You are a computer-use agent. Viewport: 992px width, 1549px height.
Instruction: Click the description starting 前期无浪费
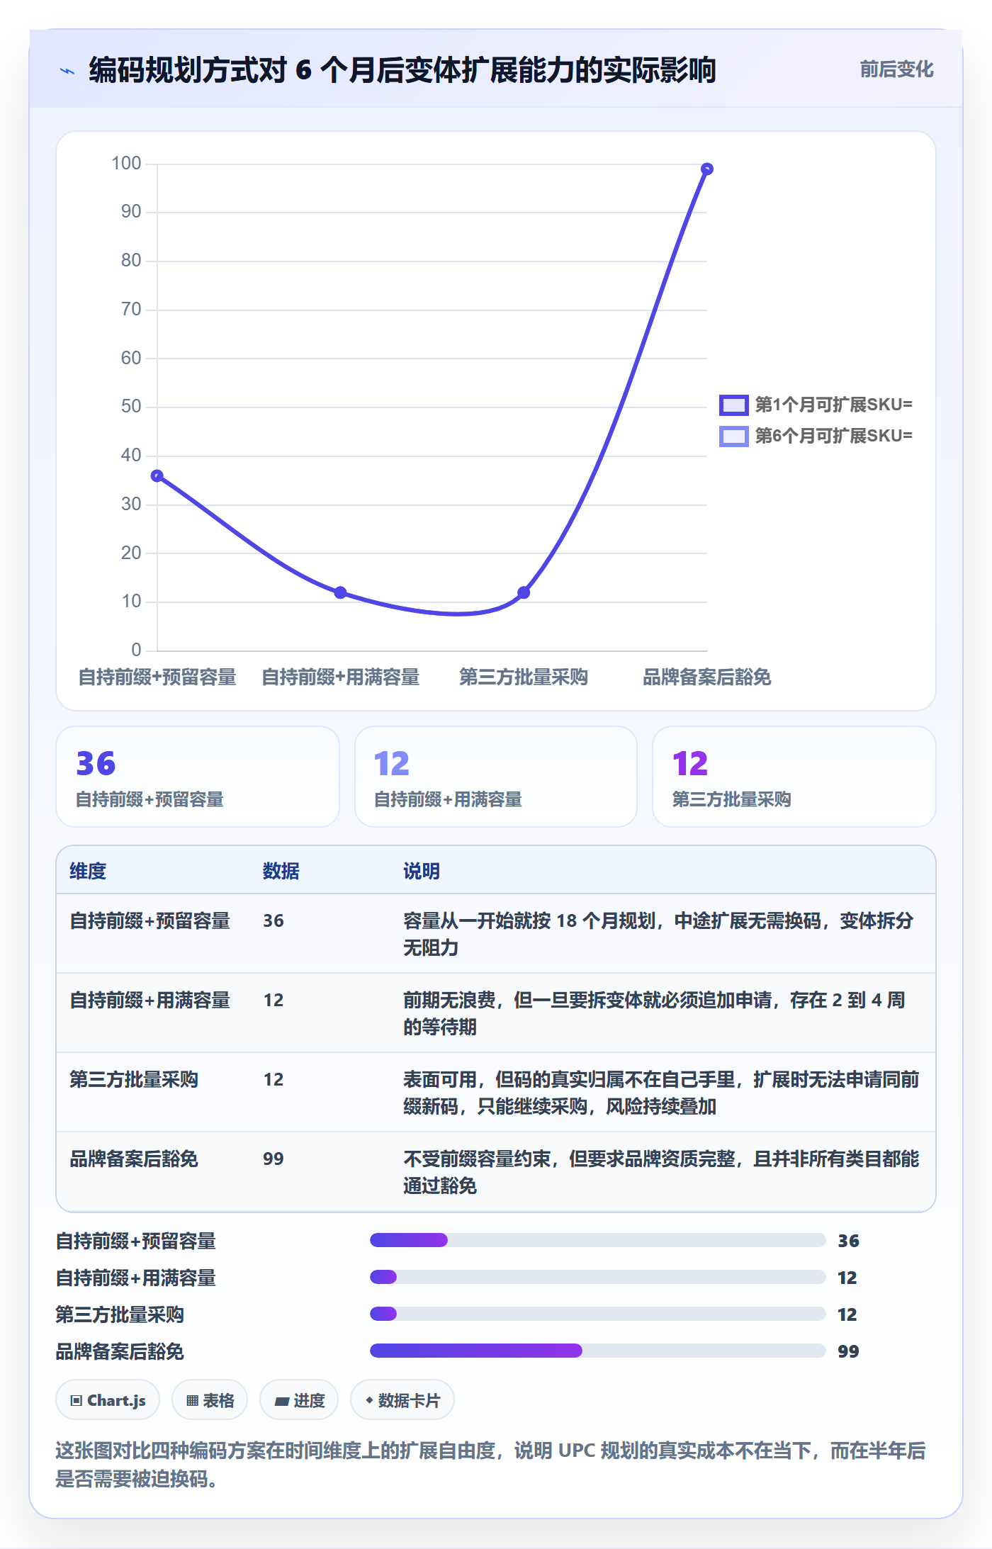pos(654,1013)
